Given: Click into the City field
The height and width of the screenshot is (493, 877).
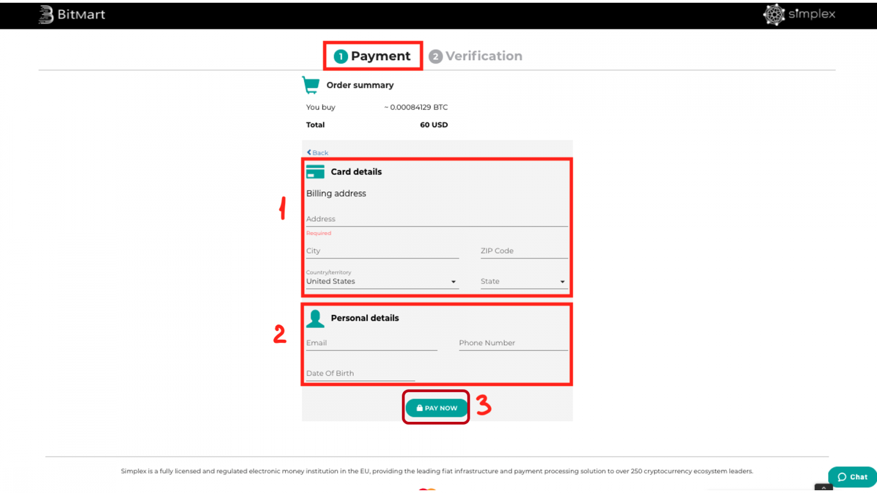Looking at the screenshot, I should tap(381, 251).
